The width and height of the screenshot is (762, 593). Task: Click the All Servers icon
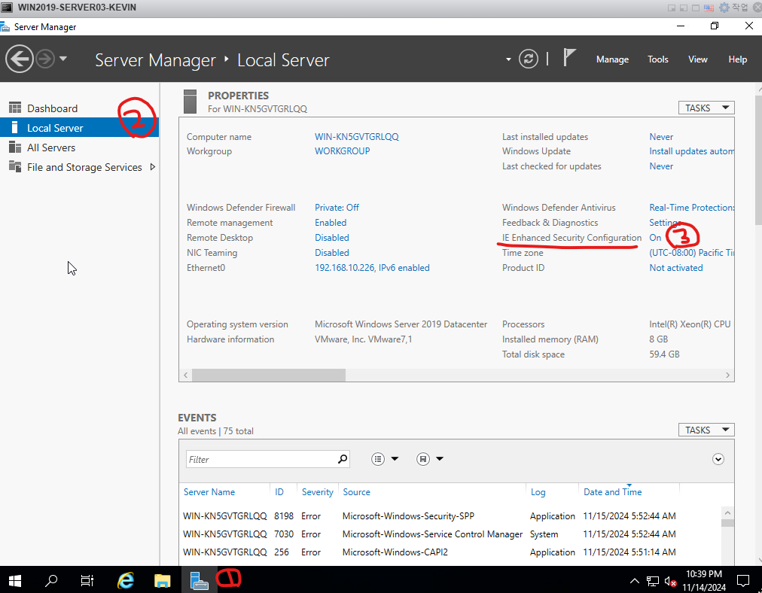click(15, 147)
